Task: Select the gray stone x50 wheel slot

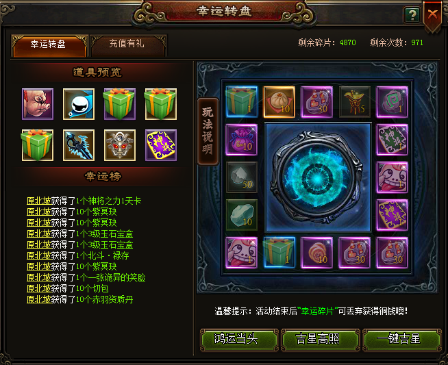Action: pos(241,177)
